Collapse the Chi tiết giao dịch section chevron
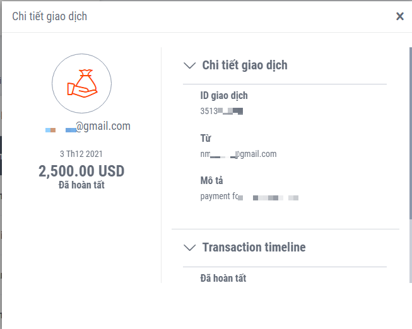 pos(189,65)
